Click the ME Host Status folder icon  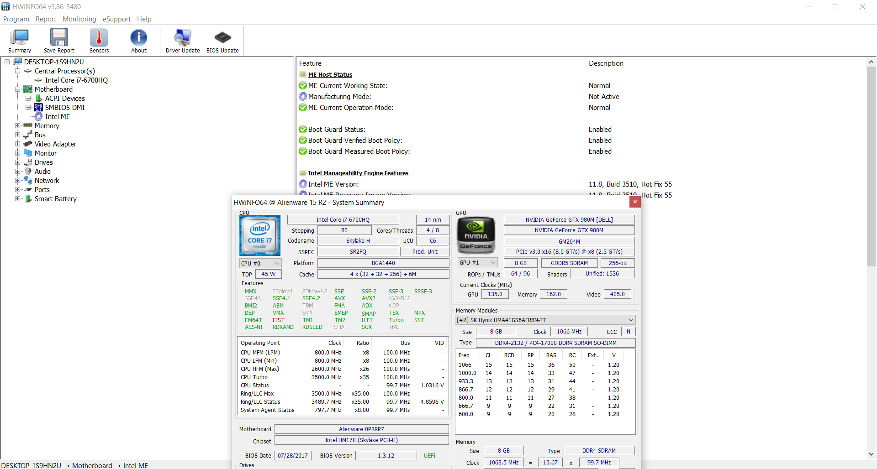302,74
